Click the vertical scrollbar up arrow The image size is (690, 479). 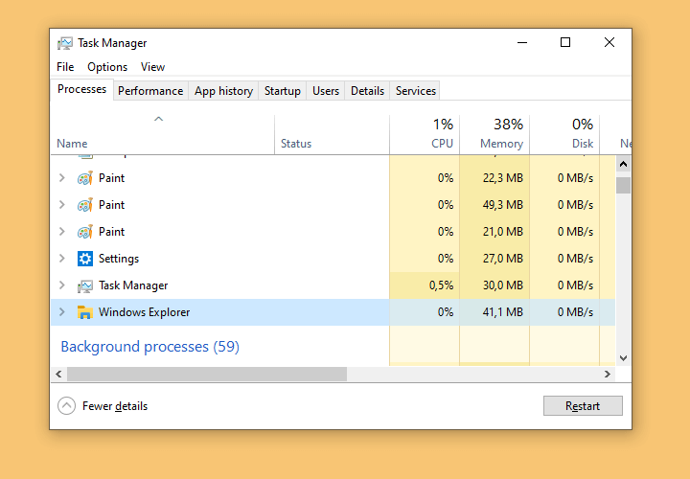tap(623, 165)
